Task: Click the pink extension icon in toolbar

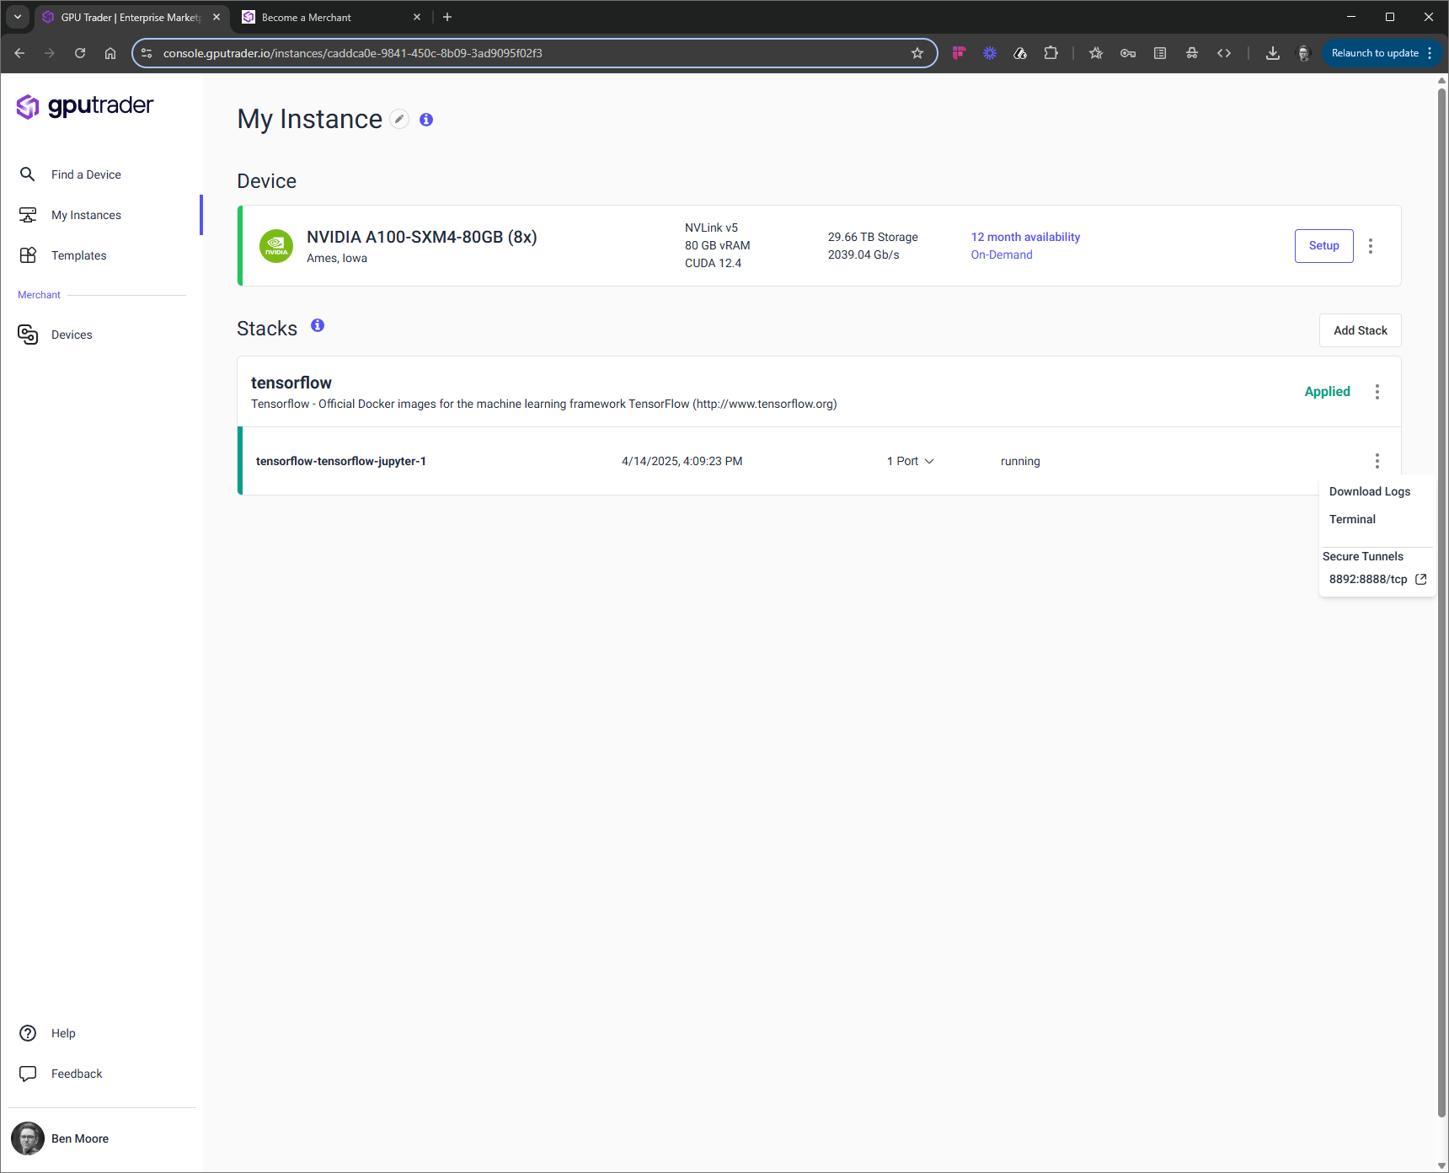Action: coord(959,53)
